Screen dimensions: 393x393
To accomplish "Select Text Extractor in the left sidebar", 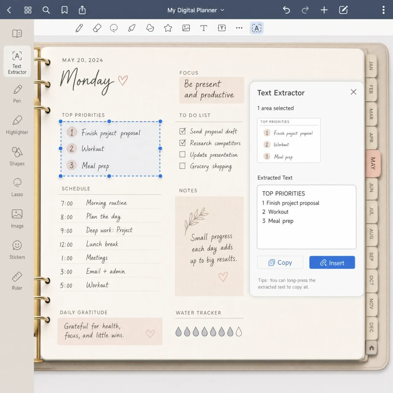I will pos(17,62).
